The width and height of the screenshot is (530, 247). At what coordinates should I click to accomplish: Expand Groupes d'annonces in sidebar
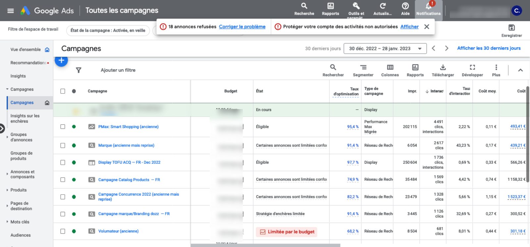point(7,137)
